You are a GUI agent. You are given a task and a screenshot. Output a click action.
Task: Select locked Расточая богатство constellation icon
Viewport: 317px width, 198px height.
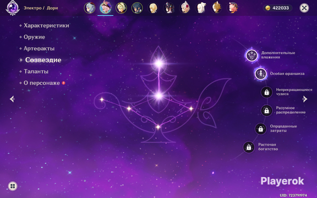point(249,147)
